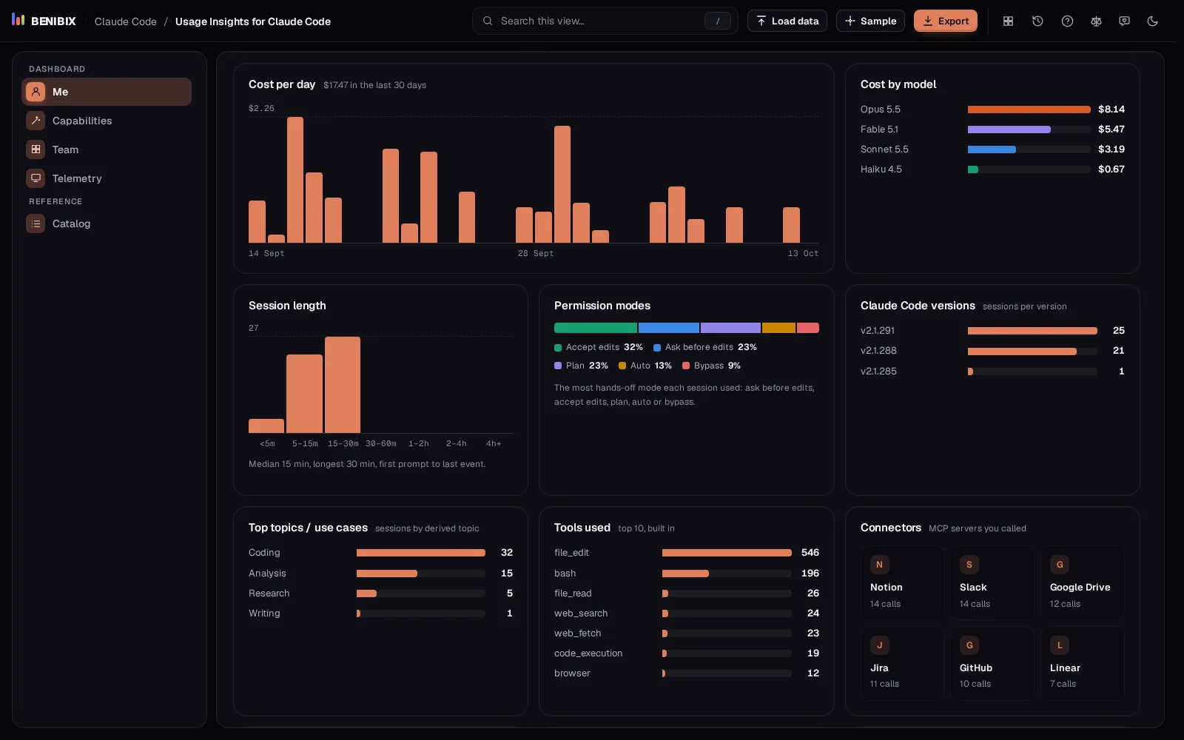Click the green Accept edits legend swatch
1184x740 pixels.
[x=558, y=348]
